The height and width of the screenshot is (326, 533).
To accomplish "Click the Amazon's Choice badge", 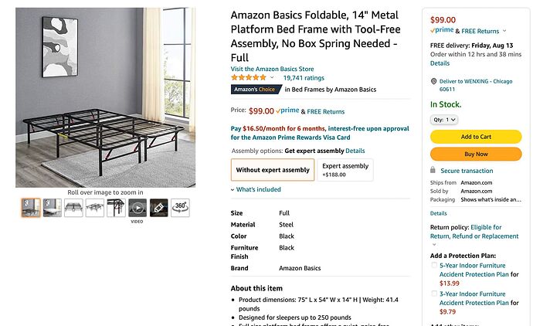I will tap(253, 89).
